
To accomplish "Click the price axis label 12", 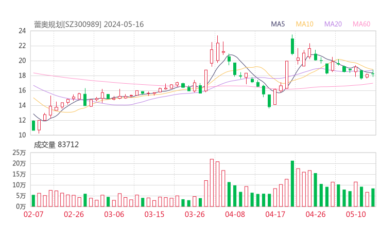I will pos(22,120).
